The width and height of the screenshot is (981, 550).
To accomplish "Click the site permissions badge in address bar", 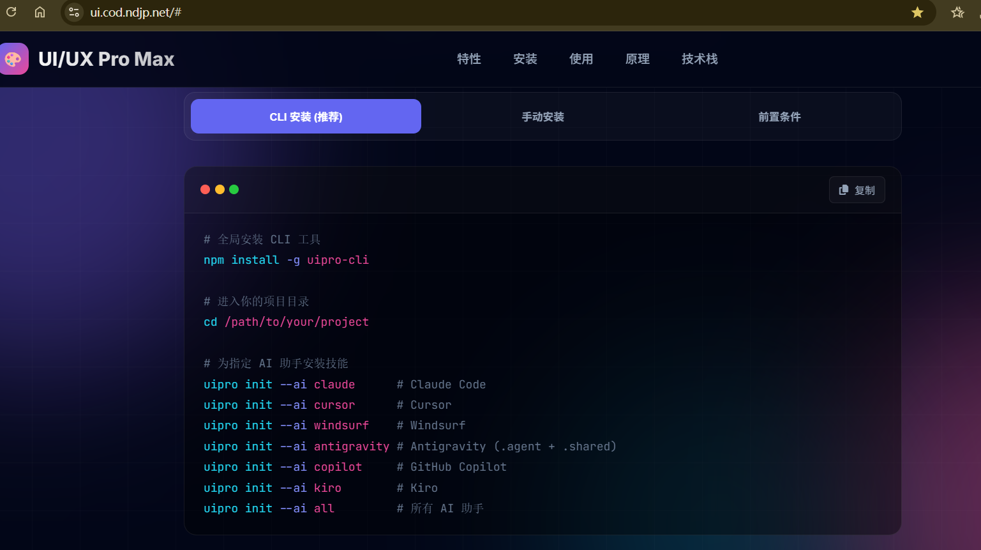I will tap(73, 12).
